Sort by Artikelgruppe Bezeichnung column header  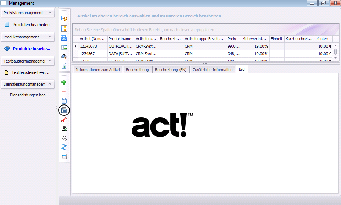click(x=205, y=39)
